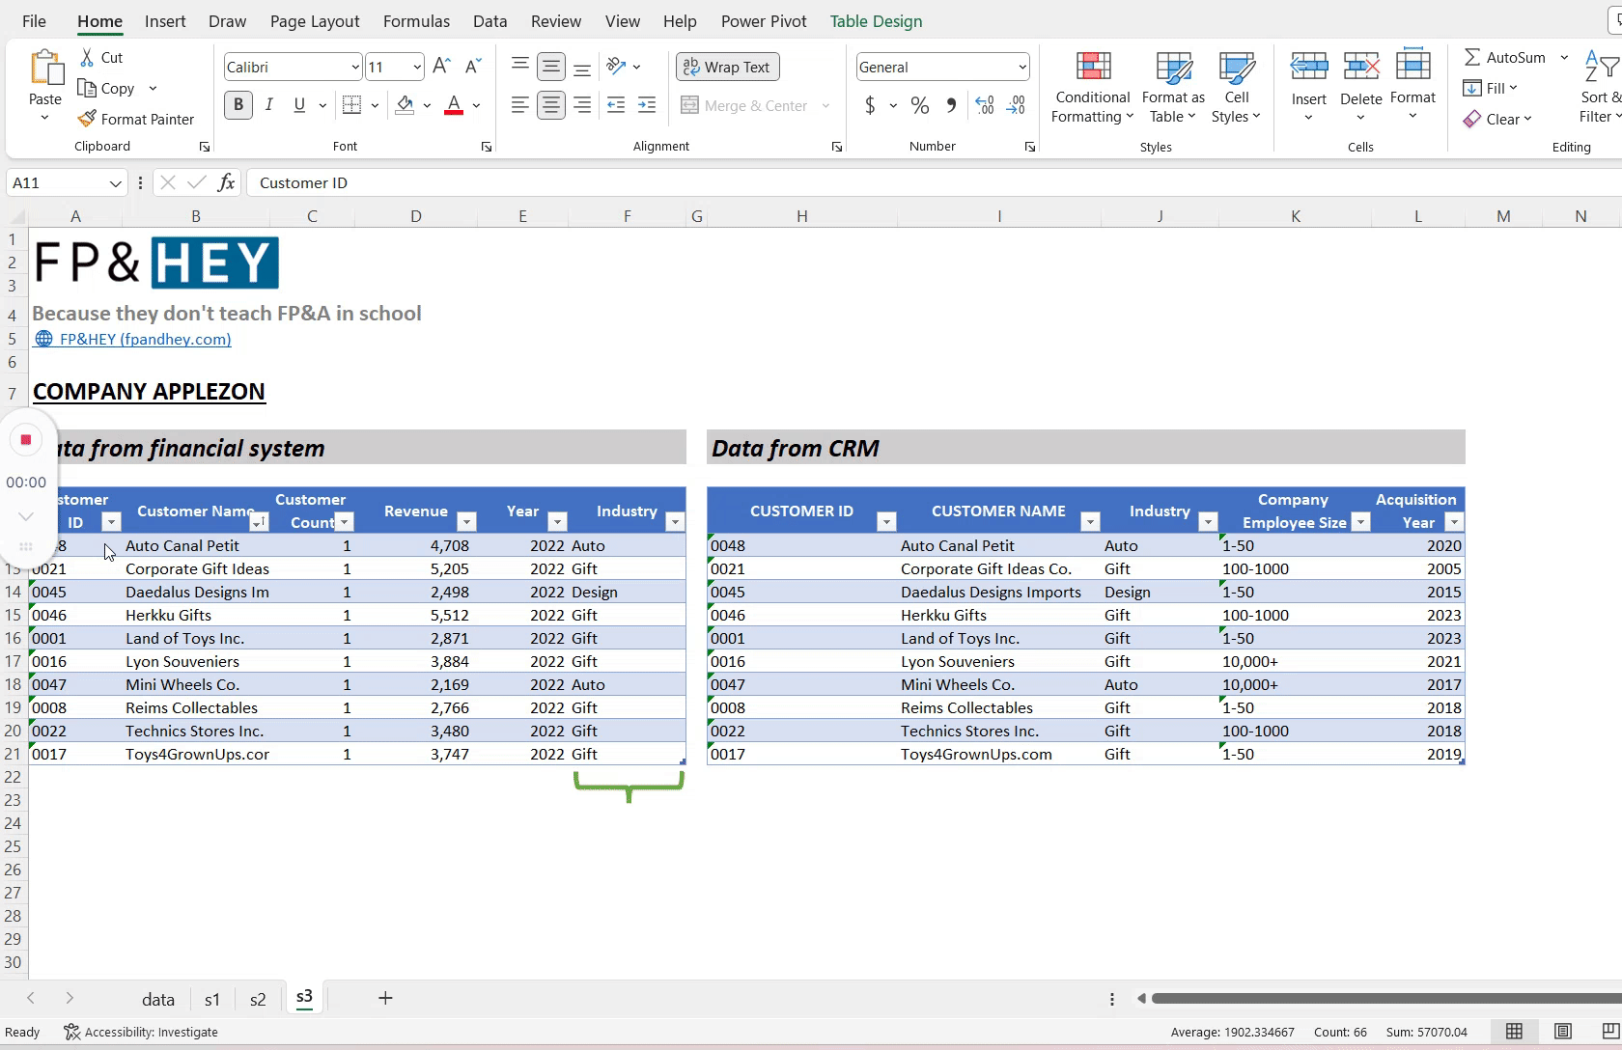Click the horizontal scrollbar thumb
Image resolution: width=1622 pixels, height=1050 pixels.
point(1386,998)
